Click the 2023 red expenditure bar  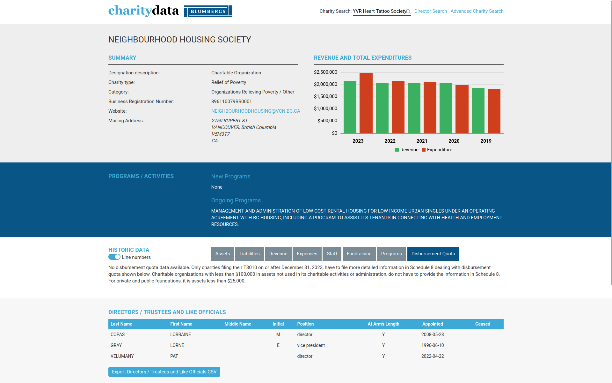(x=366, y=103)
